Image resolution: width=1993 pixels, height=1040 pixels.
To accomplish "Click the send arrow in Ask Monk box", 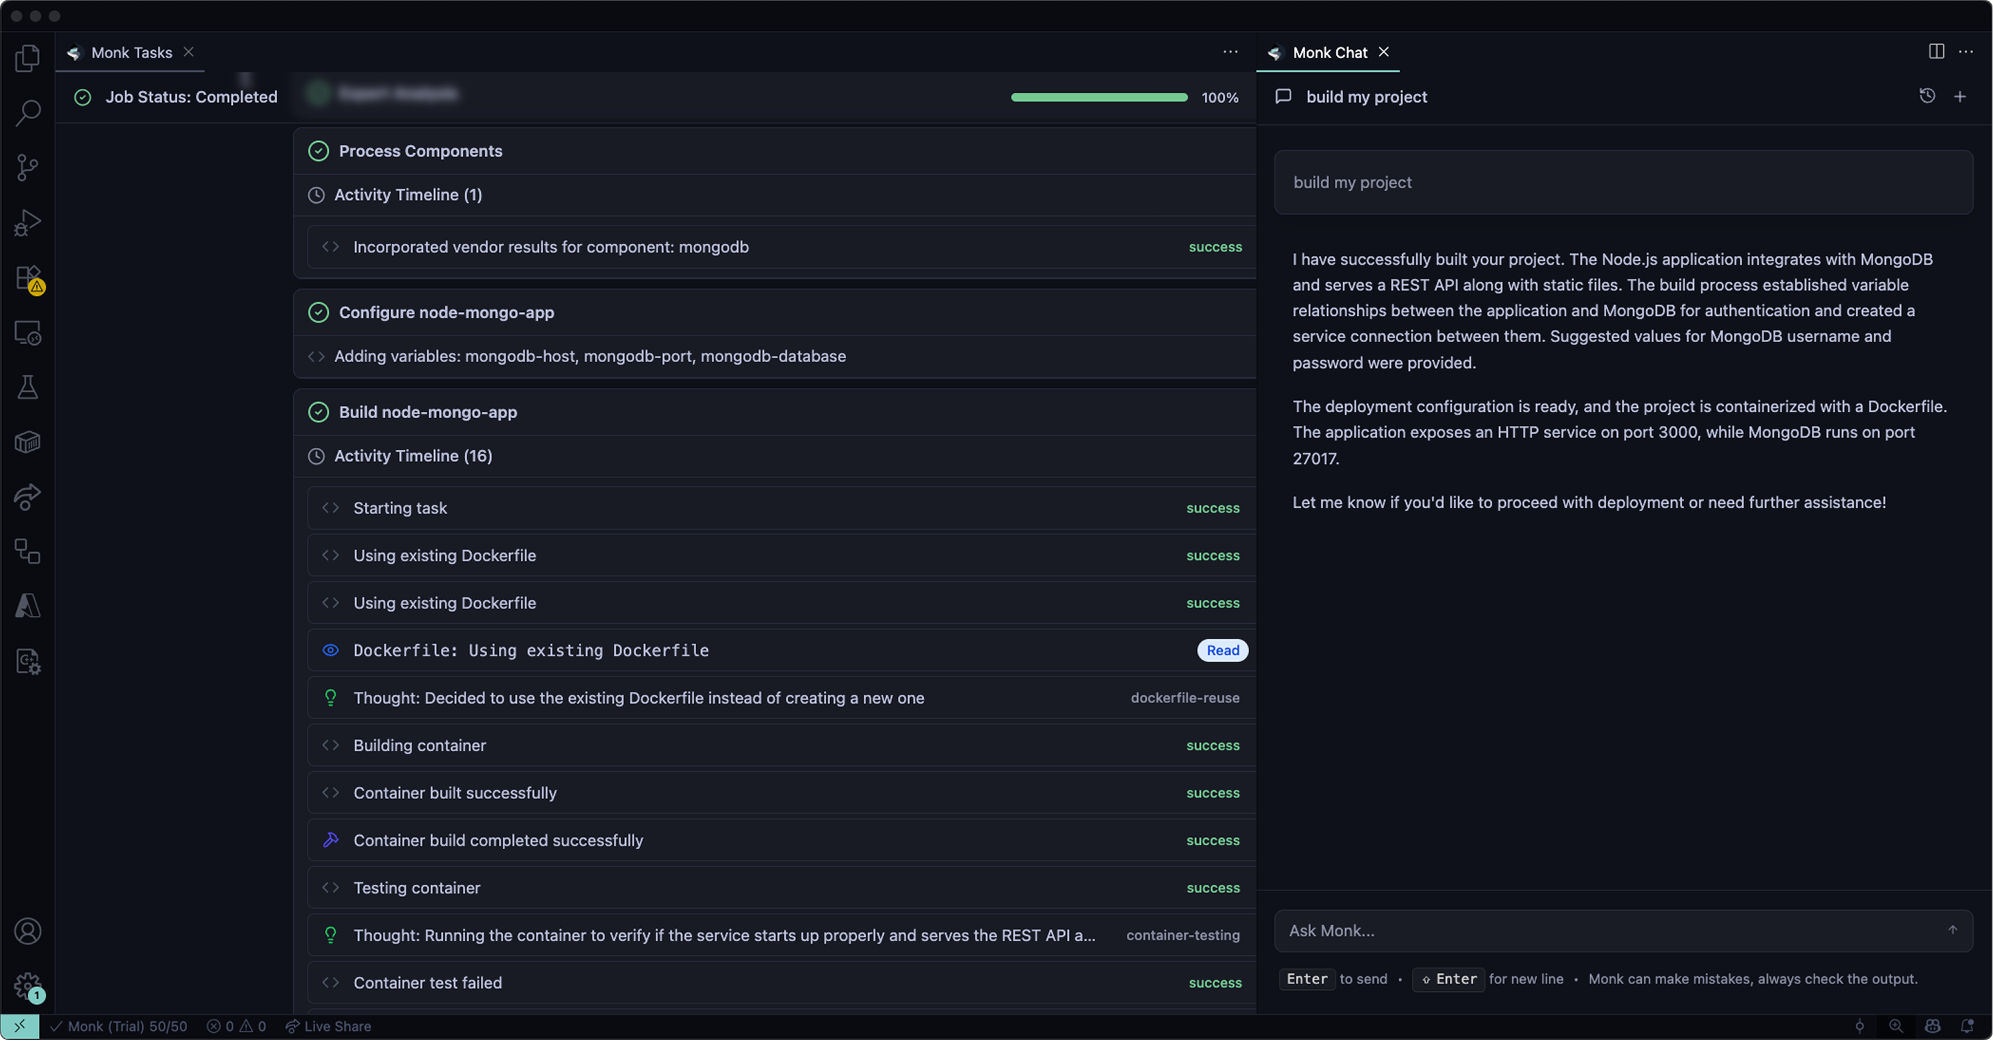I will tap(1953, 930).
